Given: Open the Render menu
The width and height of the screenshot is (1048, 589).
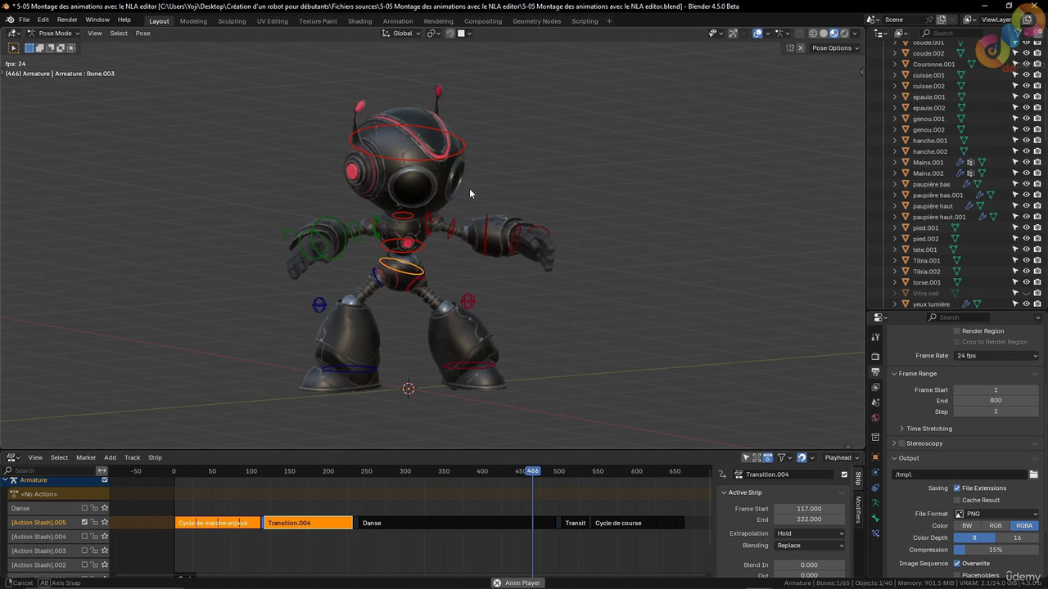Looking at the screenshot, I should click(67, 20).
